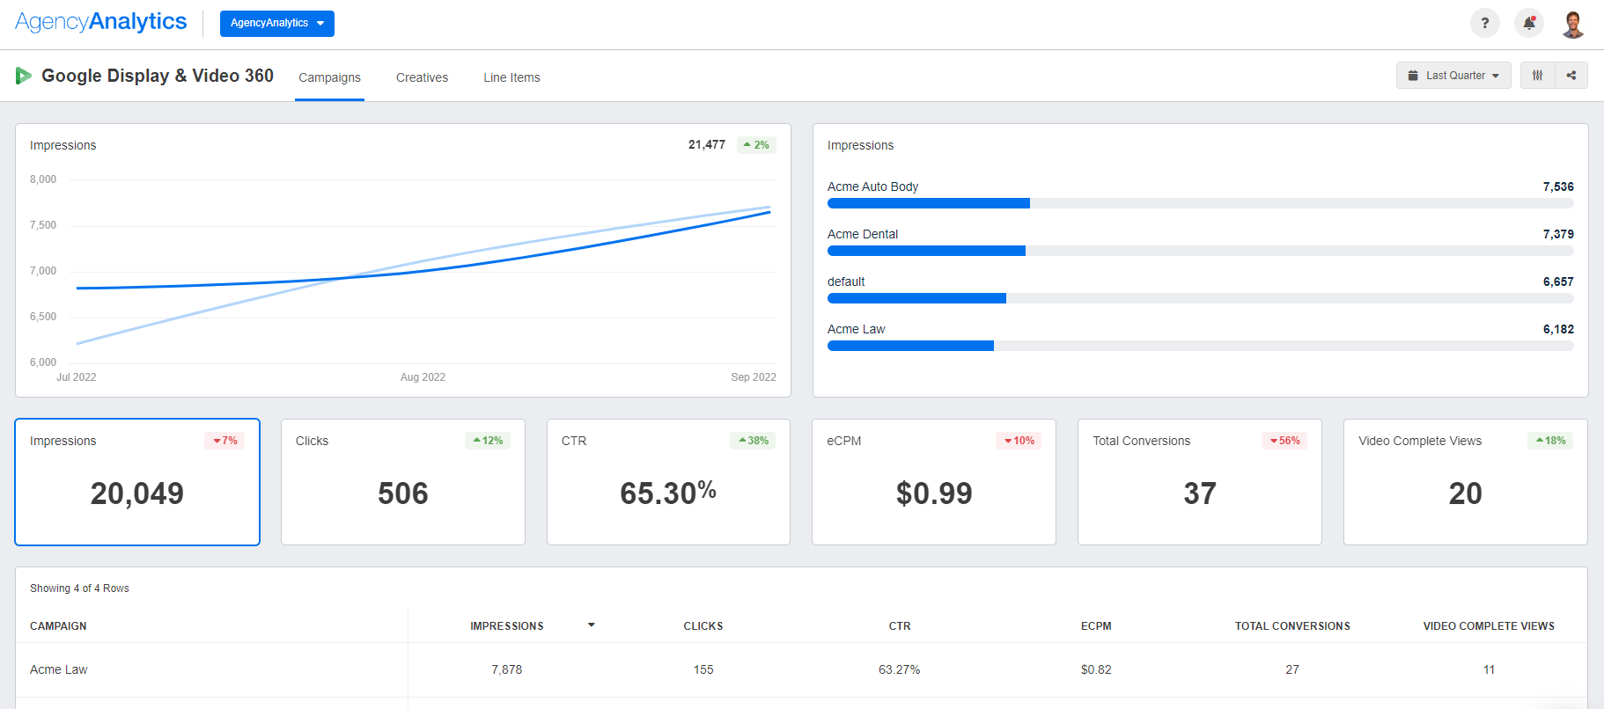
Task: Open the help question mark icon
Action: tap(1484, 24)
